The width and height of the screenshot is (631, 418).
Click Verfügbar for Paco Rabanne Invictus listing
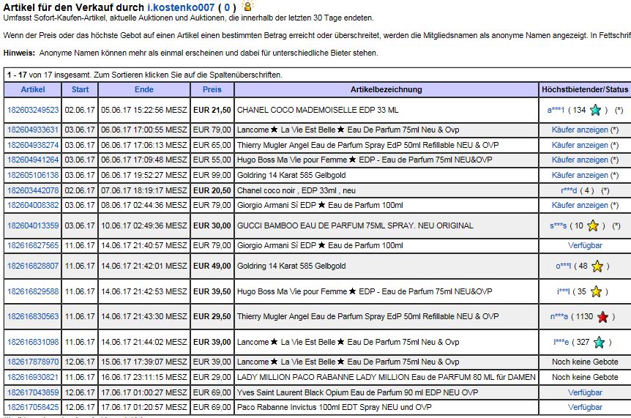pyautogui.click(x=585, y=407)
